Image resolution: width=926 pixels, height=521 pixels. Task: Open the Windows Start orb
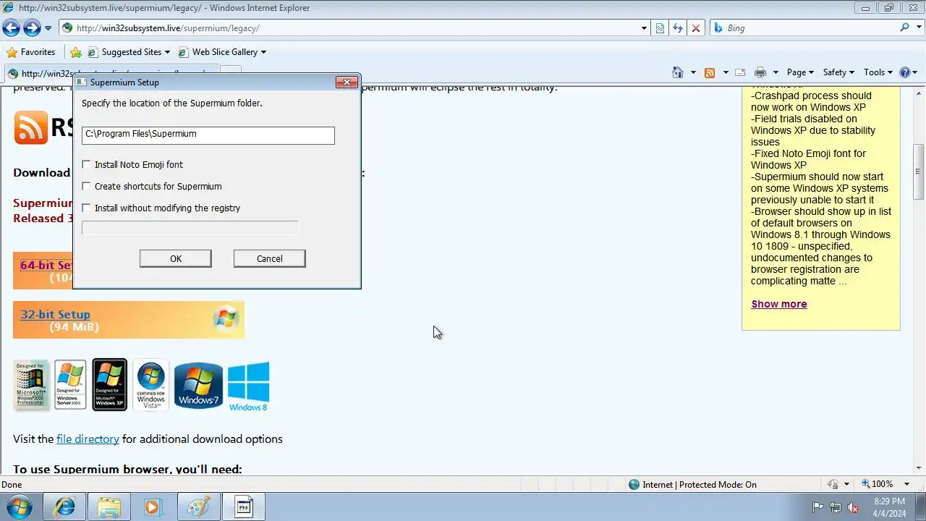pos(20,507)
